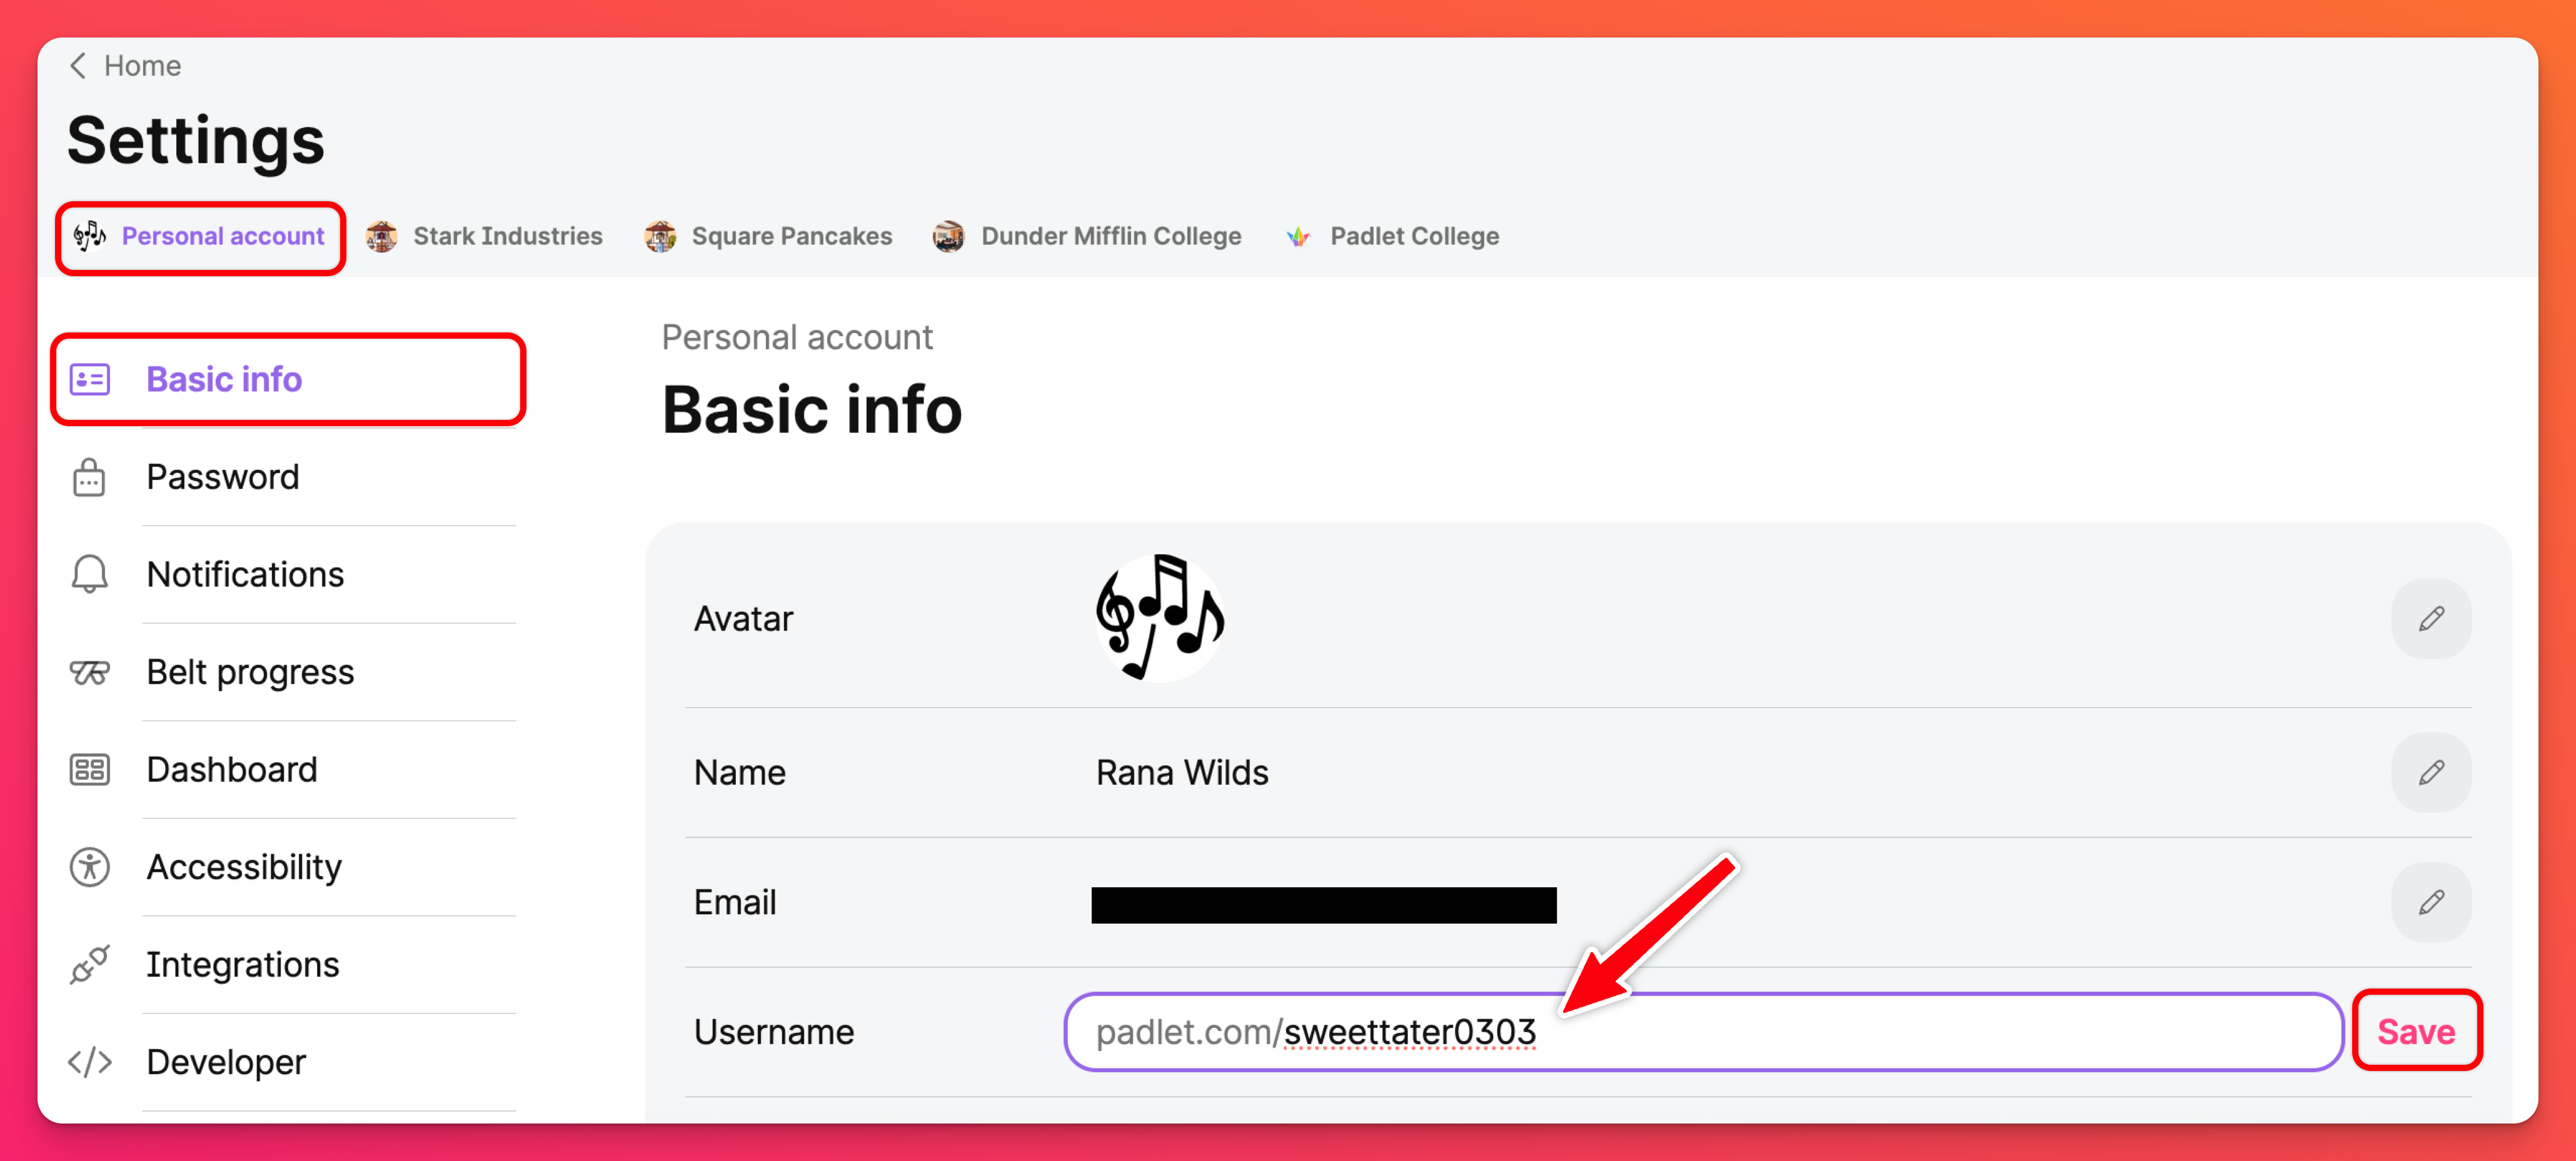Click the plug icon beside Integrations
Viewport: 2576px width, 1161px height.
point(89,965)
